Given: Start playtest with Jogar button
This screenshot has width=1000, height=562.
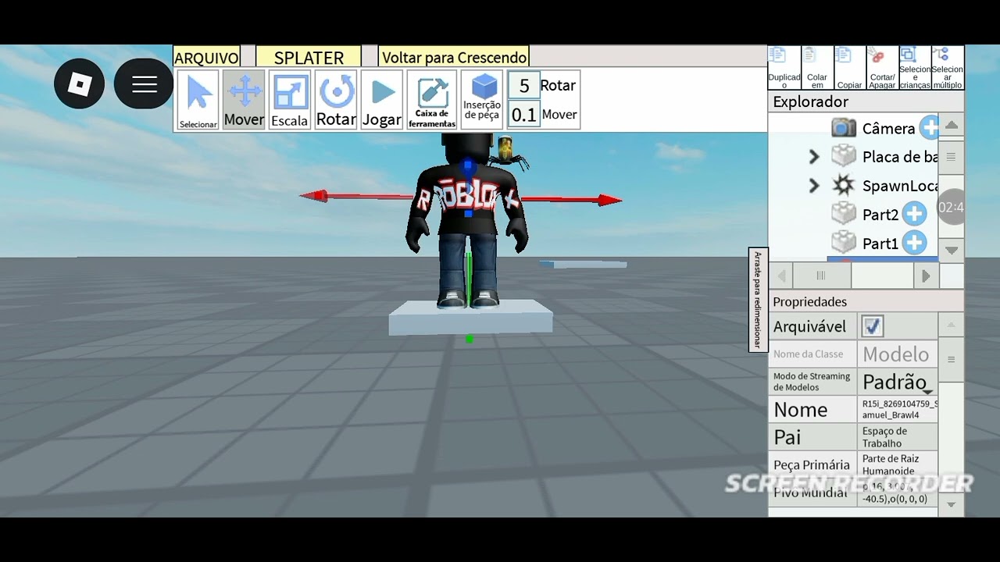Looking at the screenshot, I should pyautogui.click(x=382, y=100).
